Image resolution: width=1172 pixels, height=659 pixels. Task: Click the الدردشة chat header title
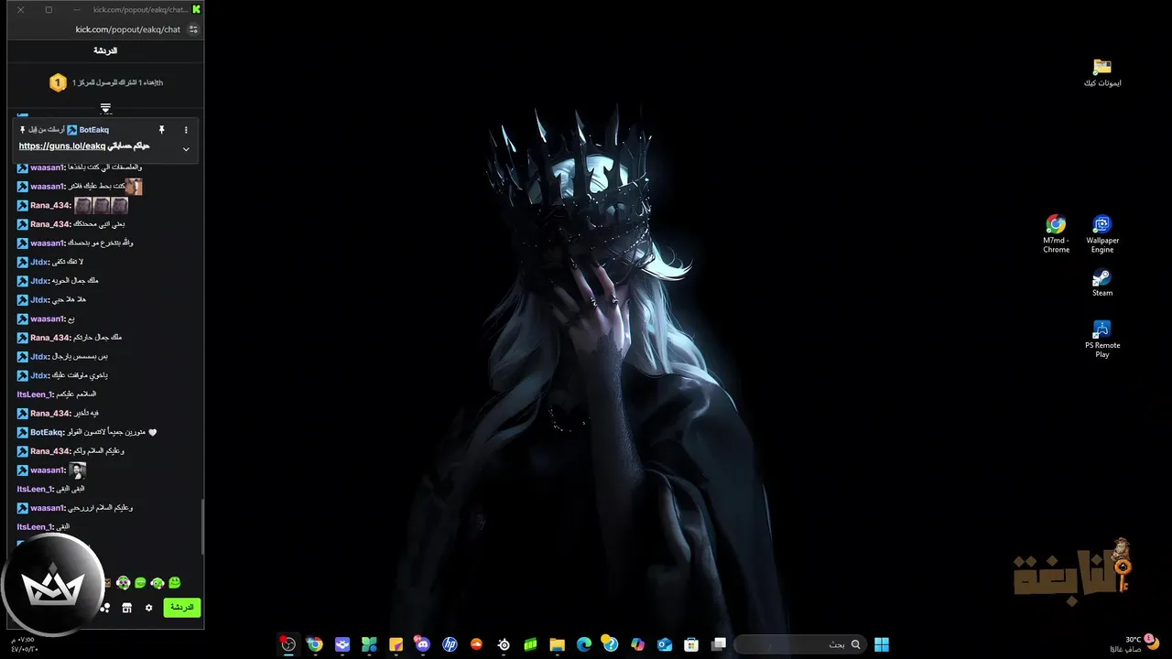pos(105,51)
